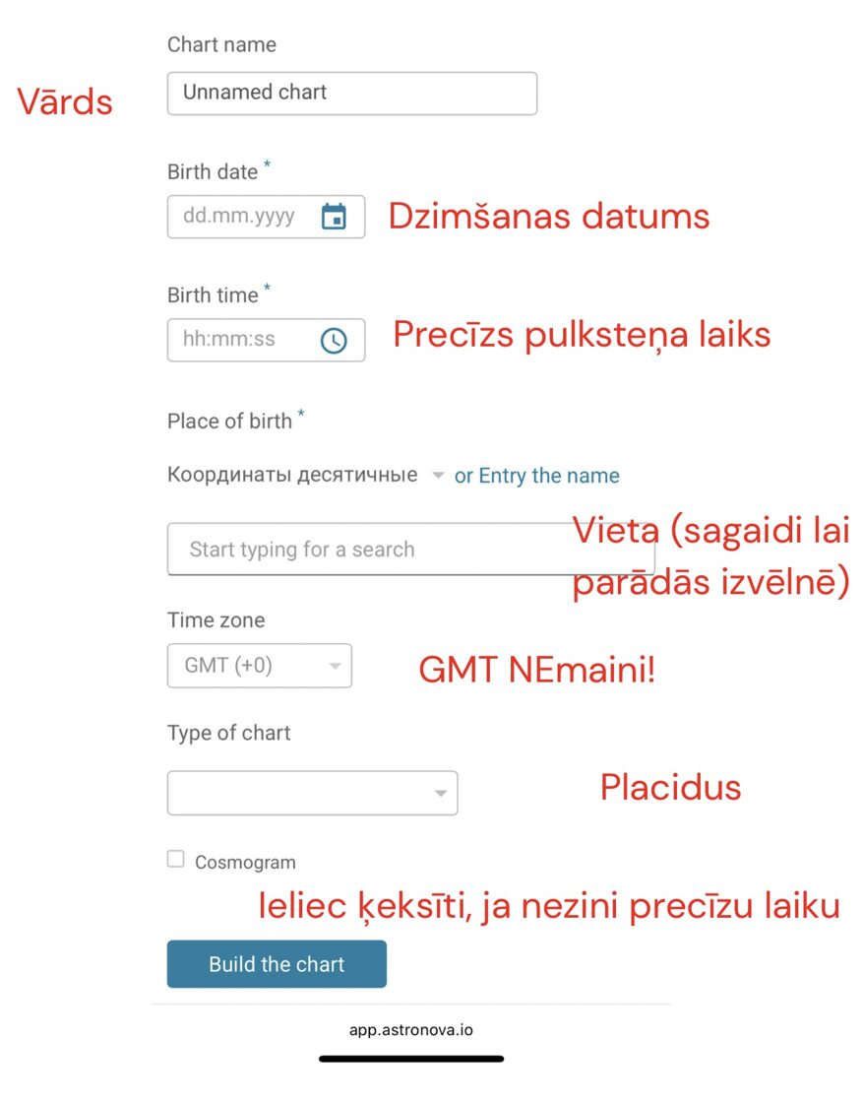Click the Chart name label
The width and height of the screenshot is (864, 1103).
pyautogui.click(x=221, y=44)
